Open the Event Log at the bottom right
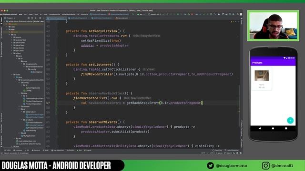Viewport: 305px width, 171px height. click(x=217, y=150)
